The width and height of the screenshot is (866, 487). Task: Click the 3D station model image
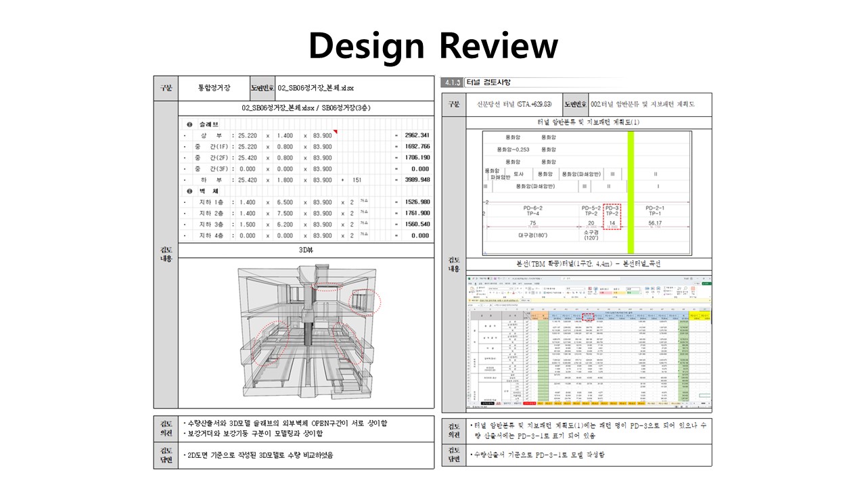coord(306,333)
